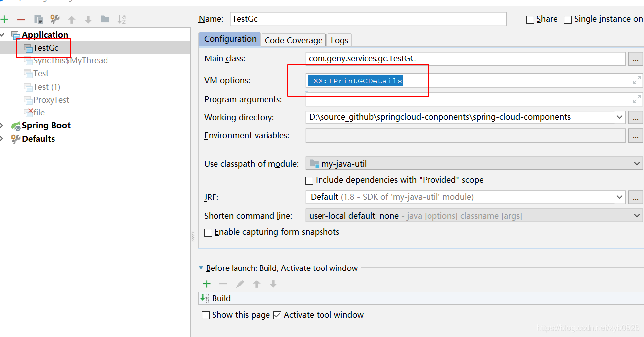Expand the VM options editor
This screenshot has height=337, width=644.
pos(637,80)
